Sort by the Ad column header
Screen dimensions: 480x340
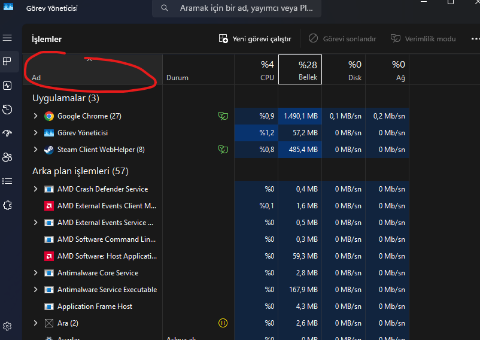click(93, 70)
